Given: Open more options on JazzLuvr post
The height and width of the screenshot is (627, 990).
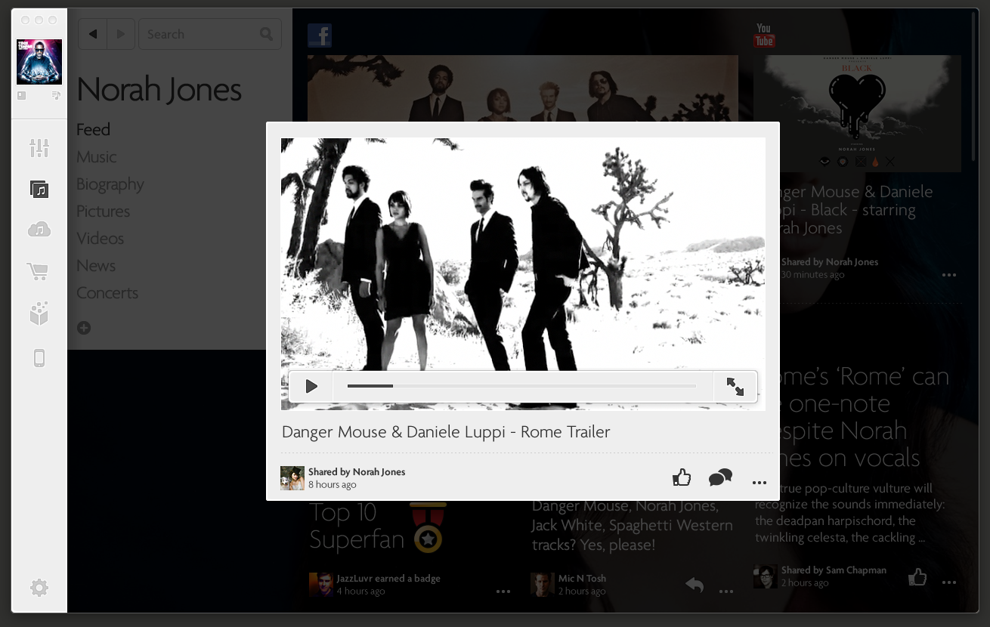Looking at the screenshot, I should click(503, 591).
